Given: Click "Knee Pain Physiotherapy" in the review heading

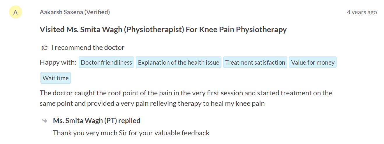Looking at the screenshot, I should [x=243, y=29].
